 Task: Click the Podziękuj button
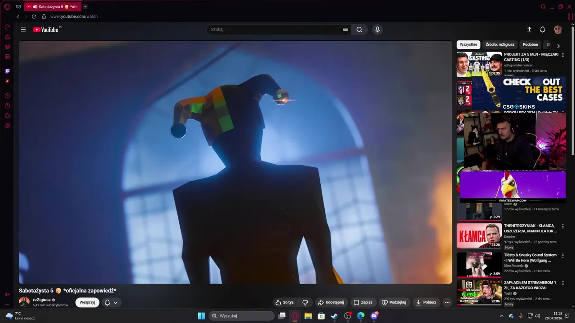click(394, 302)
